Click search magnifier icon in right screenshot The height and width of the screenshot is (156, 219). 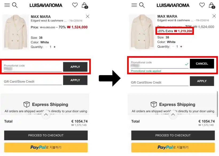tap(142, 5)
